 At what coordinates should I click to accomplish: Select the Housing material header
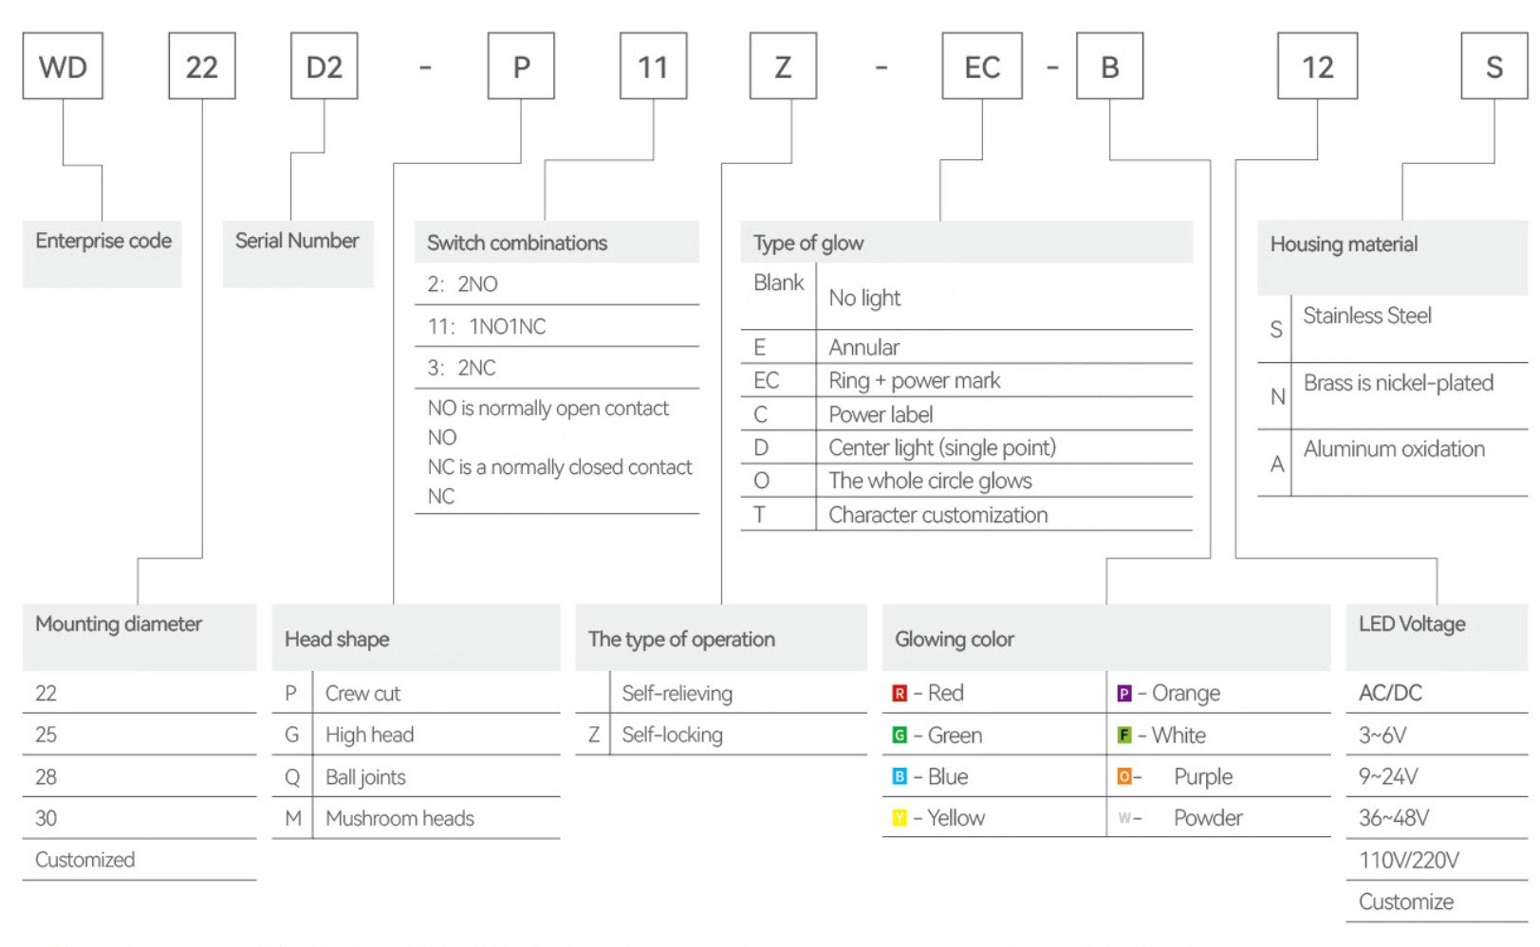(x=1392, y=245)
